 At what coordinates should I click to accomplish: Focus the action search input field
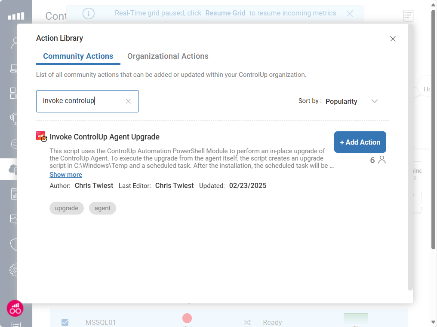(87, 101)
